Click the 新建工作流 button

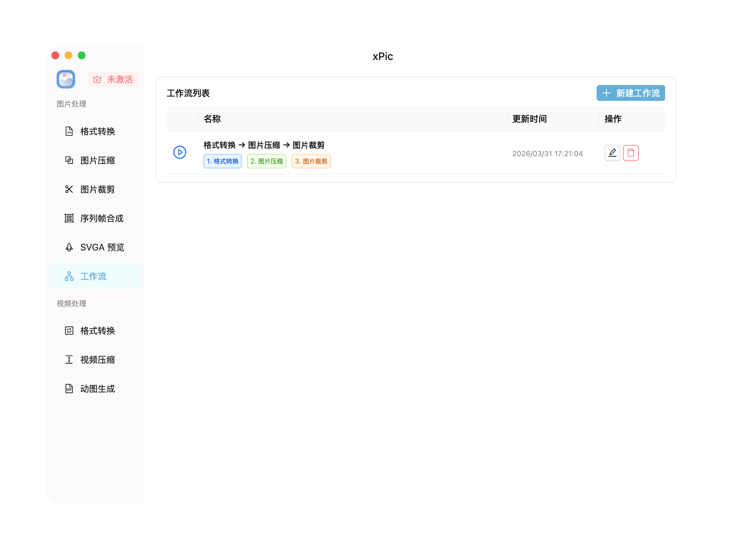pos(630,93)
